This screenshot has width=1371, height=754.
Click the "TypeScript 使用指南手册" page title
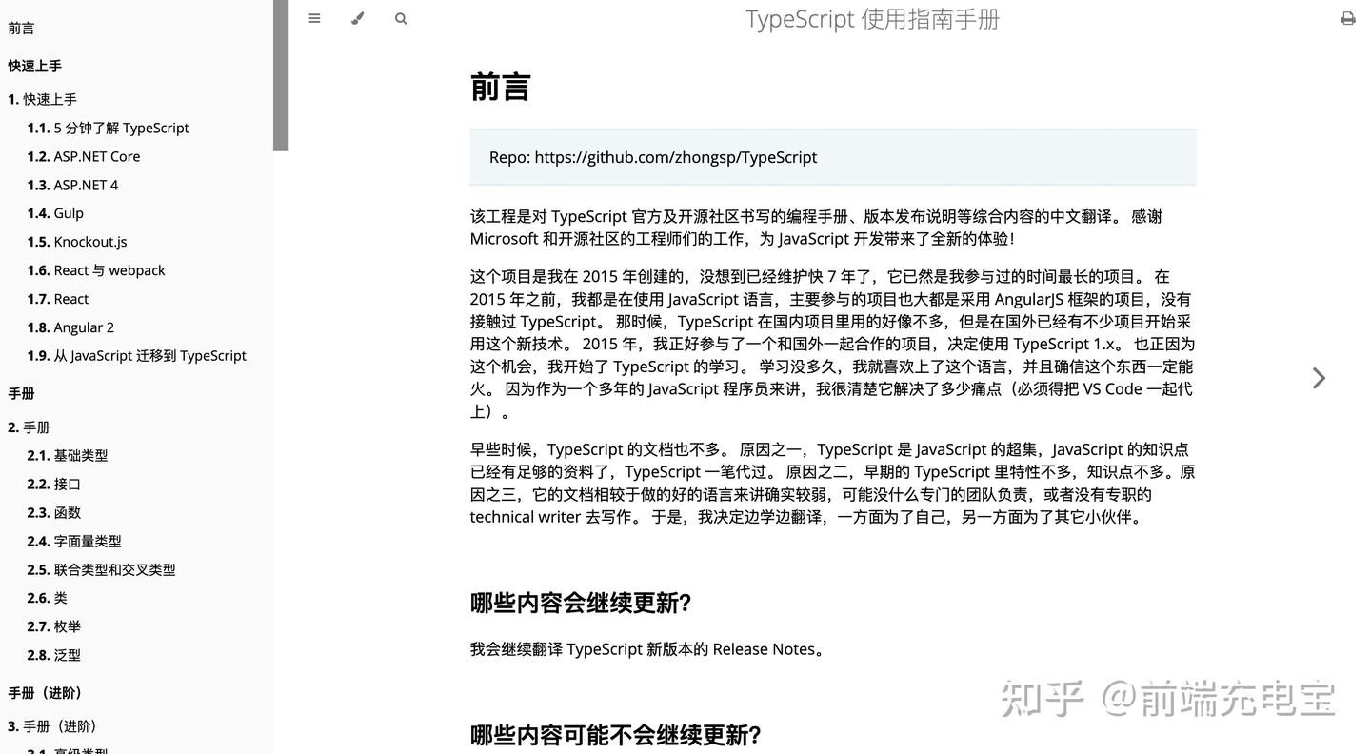(x=872, y=18)
